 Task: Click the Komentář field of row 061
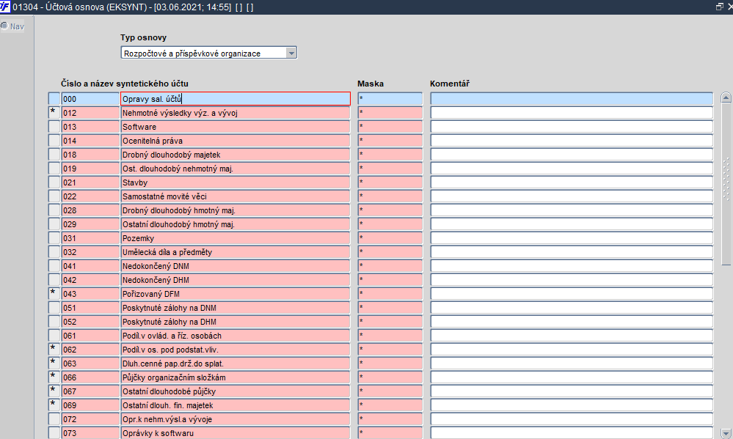click(572, 336)
